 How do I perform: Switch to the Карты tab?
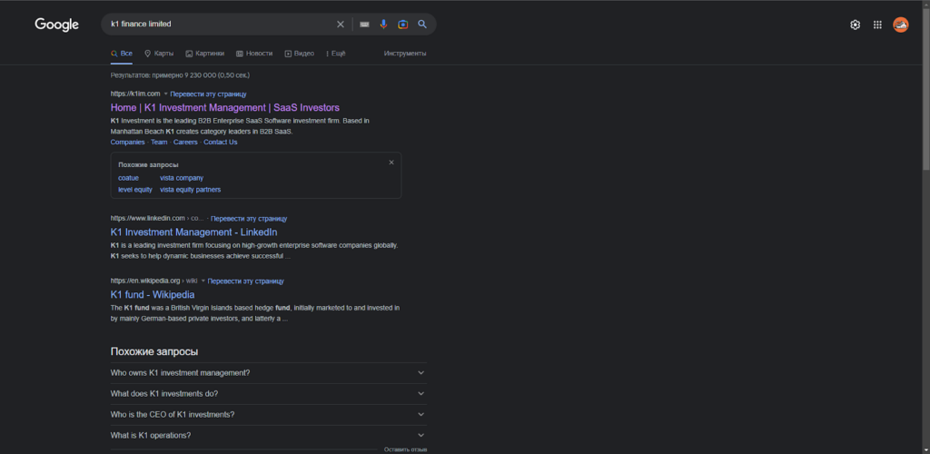159,54
